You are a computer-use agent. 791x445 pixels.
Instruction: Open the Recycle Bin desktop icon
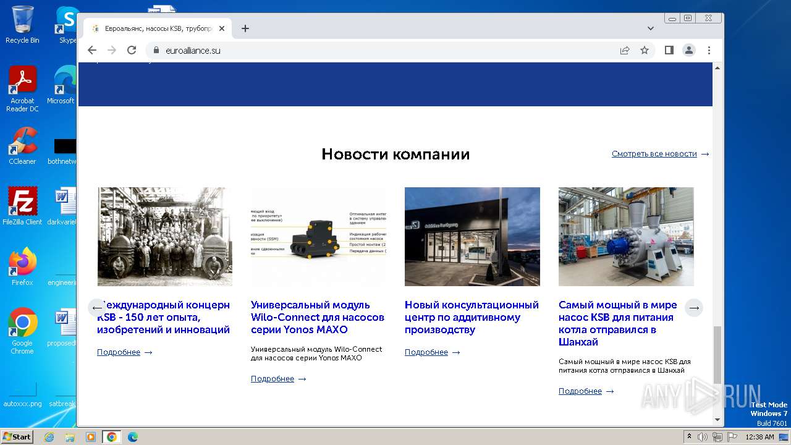click(22, 25)
